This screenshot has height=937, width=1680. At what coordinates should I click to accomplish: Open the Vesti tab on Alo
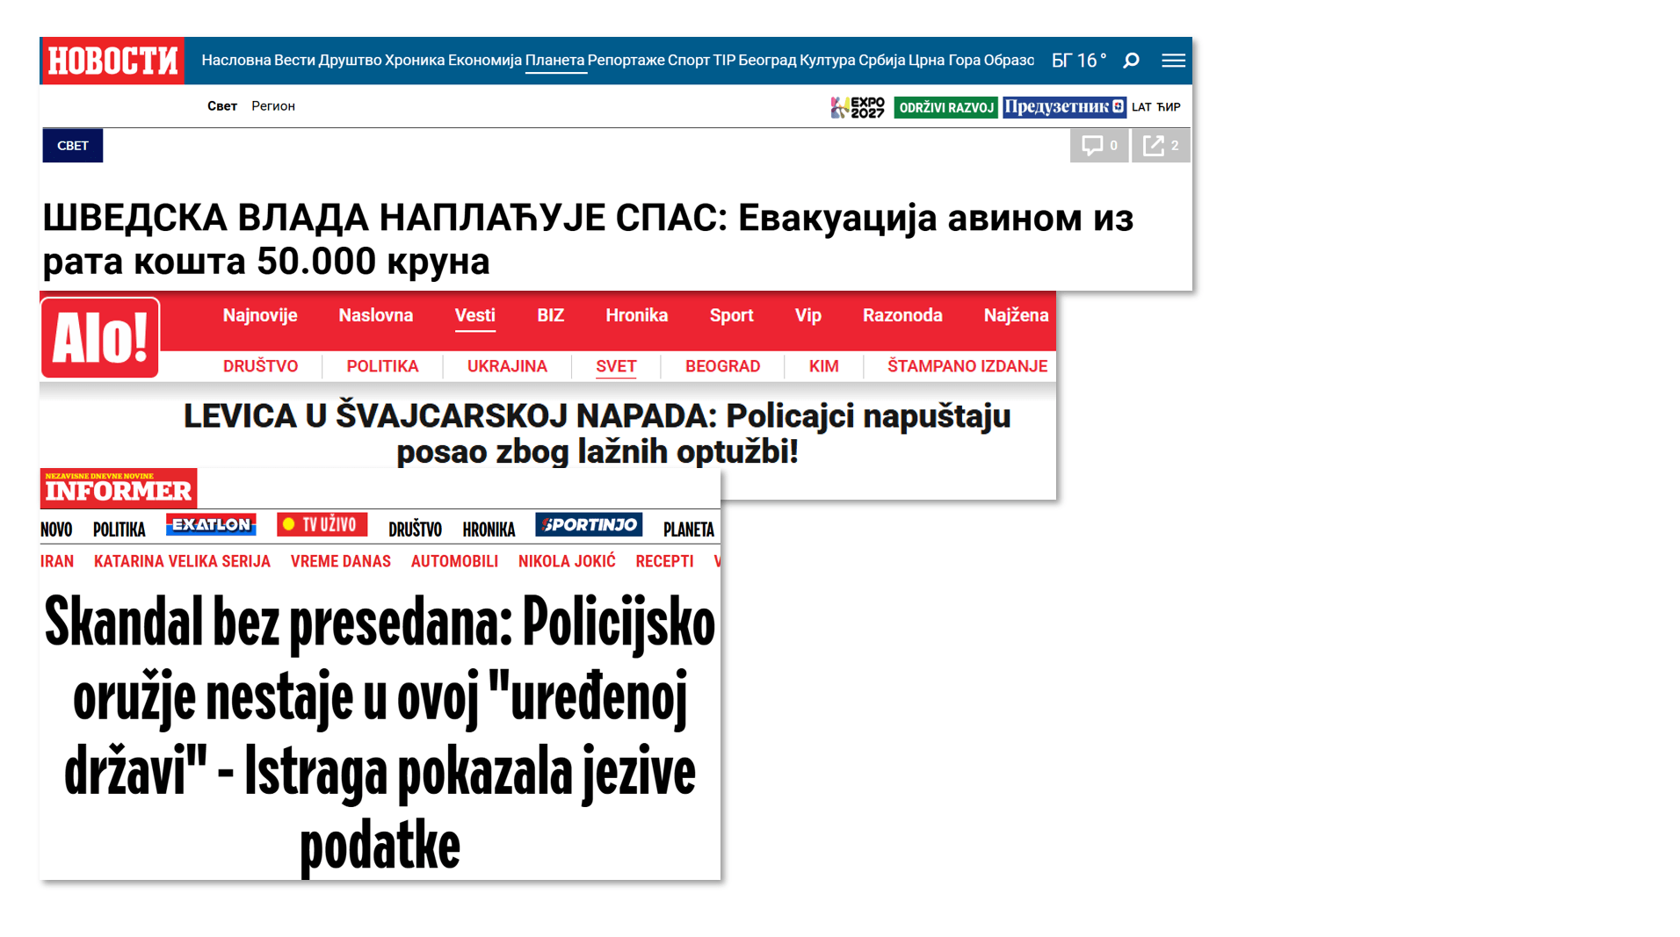[x=474, y=315]
